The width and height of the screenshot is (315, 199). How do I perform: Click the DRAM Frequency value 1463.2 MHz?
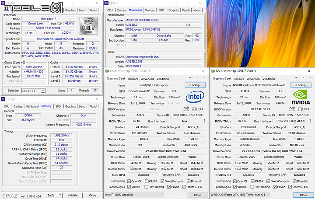point(62,136)
